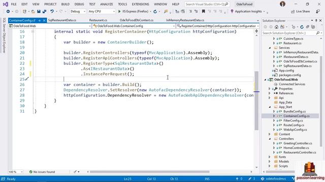Image resolution: width=325 pixels, height=182 pixels.
Task: Click the feedback icon beside Live Share
Action: (x=318, y=12)
